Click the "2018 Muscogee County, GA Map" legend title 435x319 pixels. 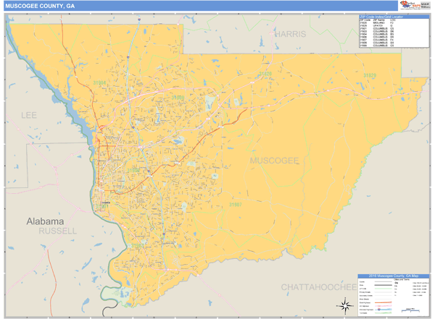(x=394, y=276)
